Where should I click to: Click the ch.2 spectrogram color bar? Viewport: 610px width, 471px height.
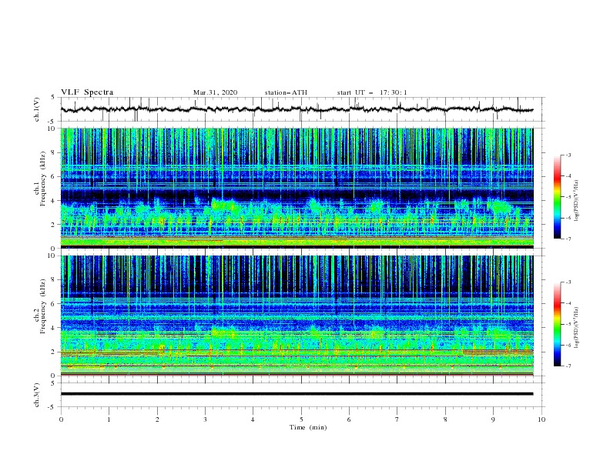click(557, 324)
